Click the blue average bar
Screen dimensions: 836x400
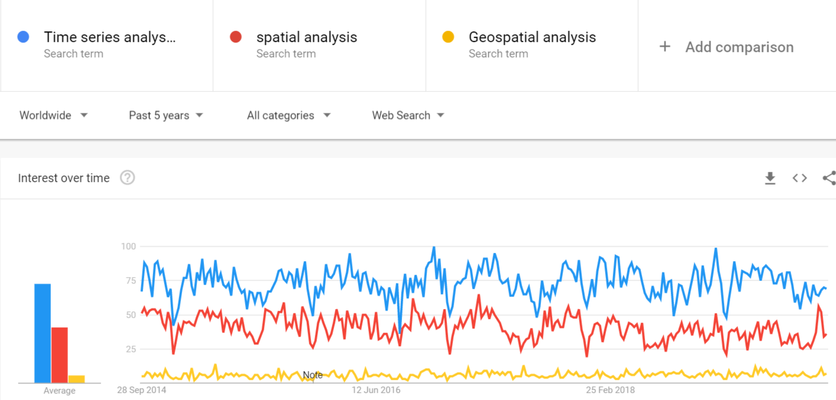(x=43, y=333)
